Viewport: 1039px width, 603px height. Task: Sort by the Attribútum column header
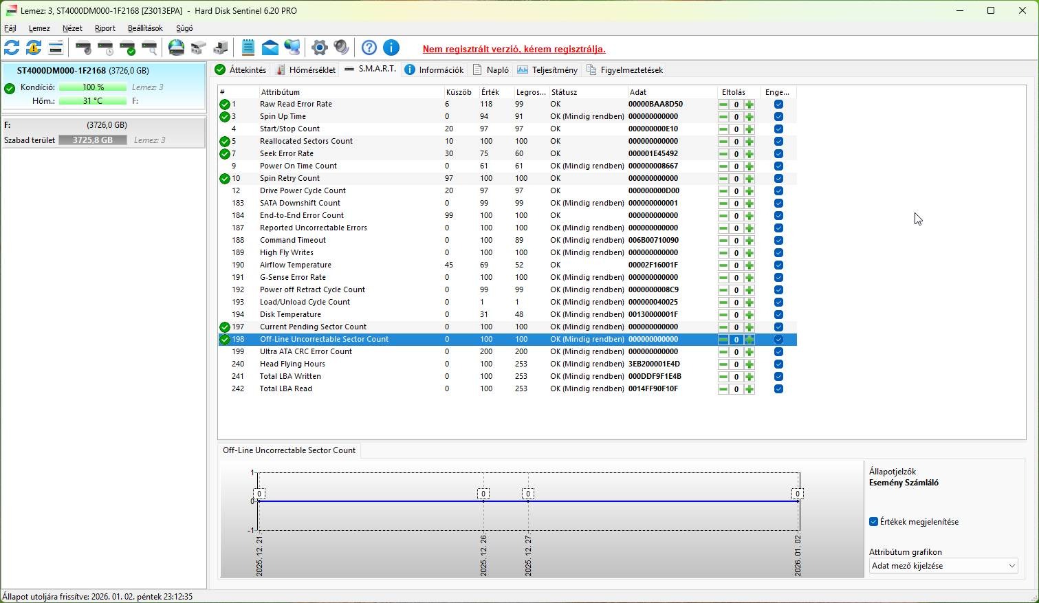[x=351, y=92]
